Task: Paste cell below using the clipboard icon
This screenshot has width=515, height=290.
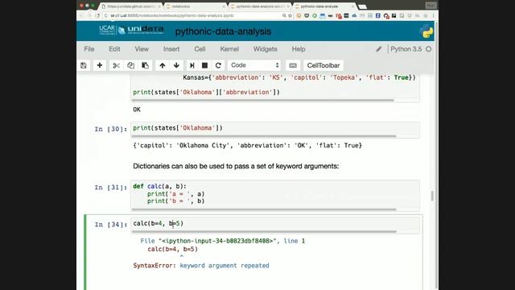Action: pos(145,65)
